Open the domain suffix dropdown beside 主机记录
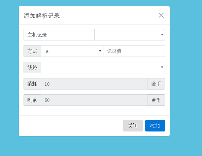Viewport: 202px width, 156px height. 130,35
